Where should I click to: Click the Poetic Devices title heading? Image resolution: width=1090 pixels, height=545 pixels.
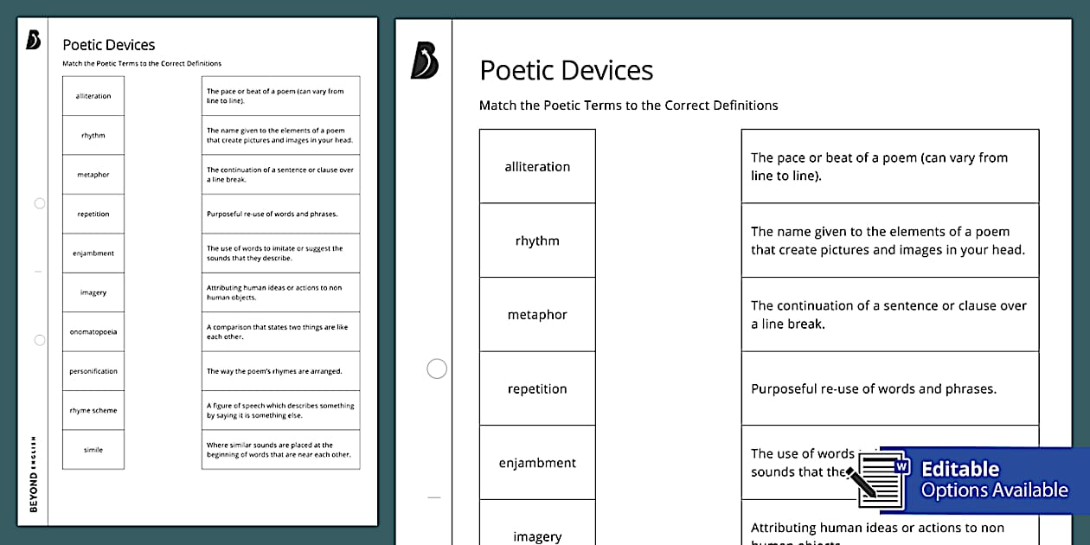(567, 70)
